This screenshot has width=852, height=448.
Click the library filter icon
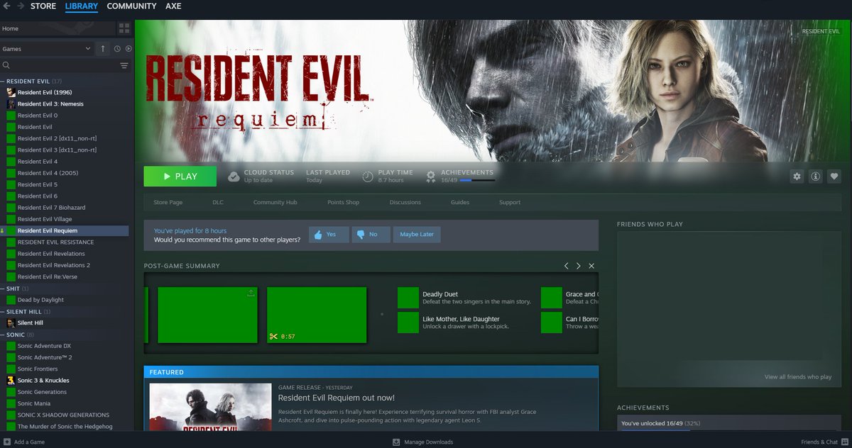coord(124,65)
